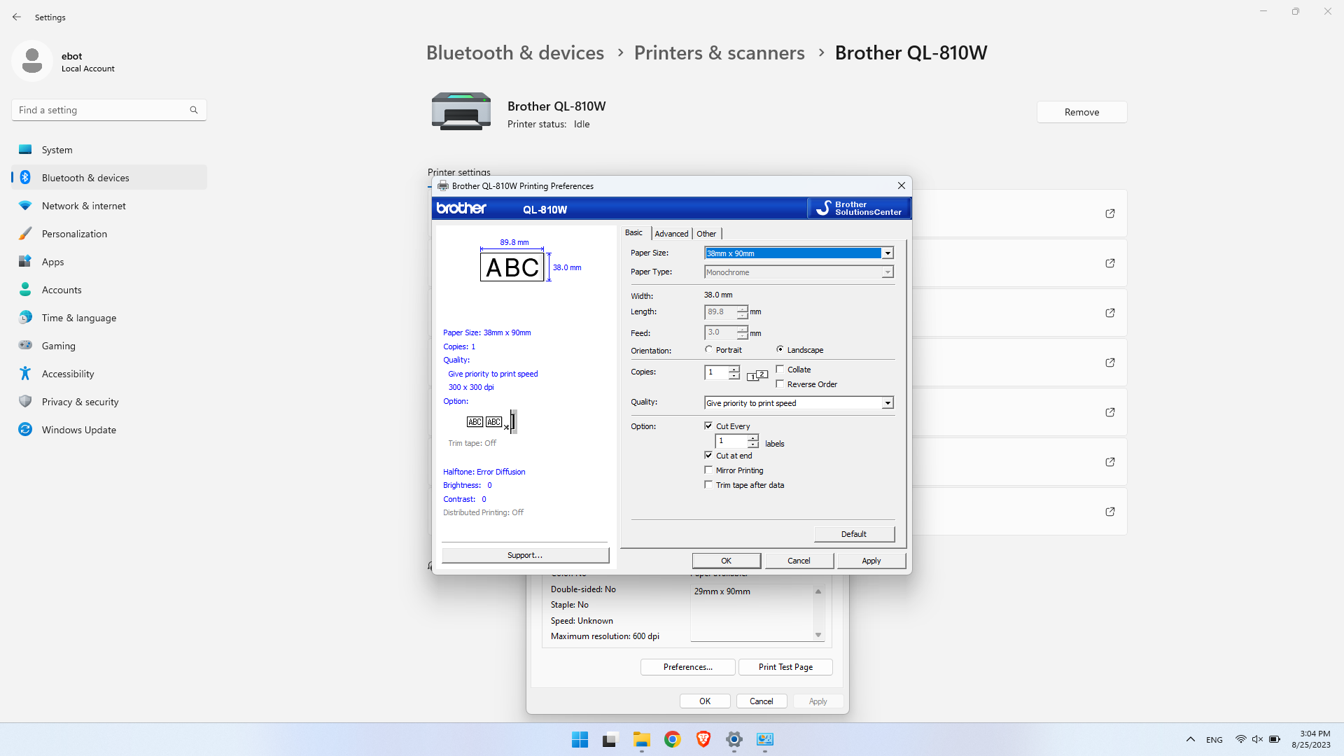The width and height of the screenshot is (1344, 756).
Task: Click Remove printer button
Action: point(1081,112)
